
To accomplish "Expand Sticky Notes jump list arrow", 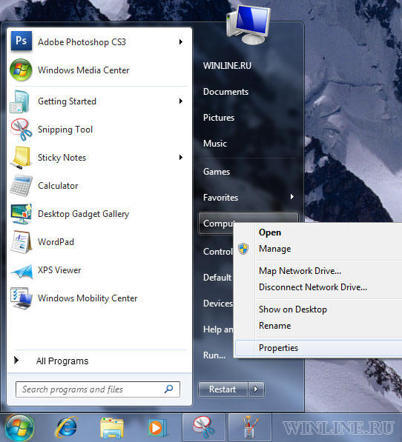I will click(x=181, y=157).
